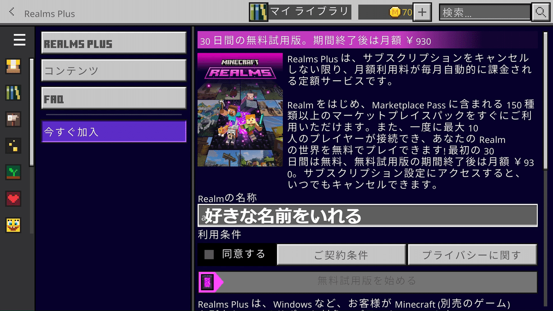Image resolution: width=553 pixels, height=311 pixels.
Task: Click the Realms Plus title in the header
Action: coord(50,13)
